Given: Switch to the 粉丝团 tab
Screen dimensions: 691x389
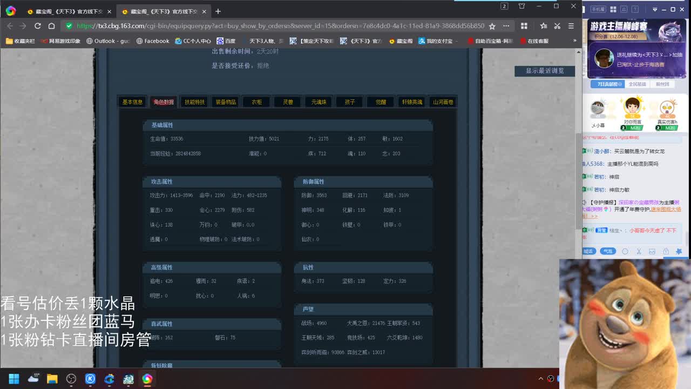Looking at the screenshot, I should coord(662,84).
